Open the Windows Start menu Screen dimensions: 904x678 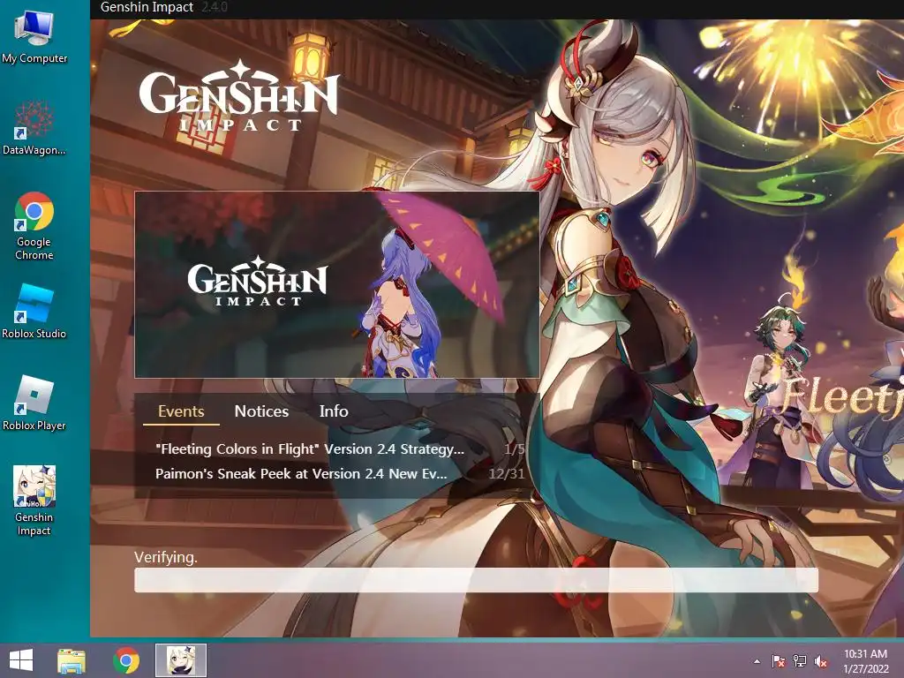click(x=21, y=660)
